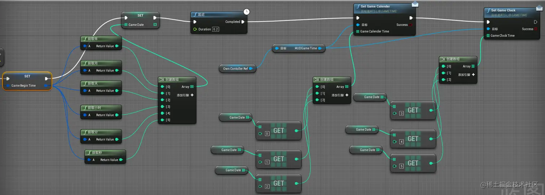The width and height of the screenshot is (545, 195).
Task: Click the 获取秒 Return Value pin
Action: coord(121,160)
